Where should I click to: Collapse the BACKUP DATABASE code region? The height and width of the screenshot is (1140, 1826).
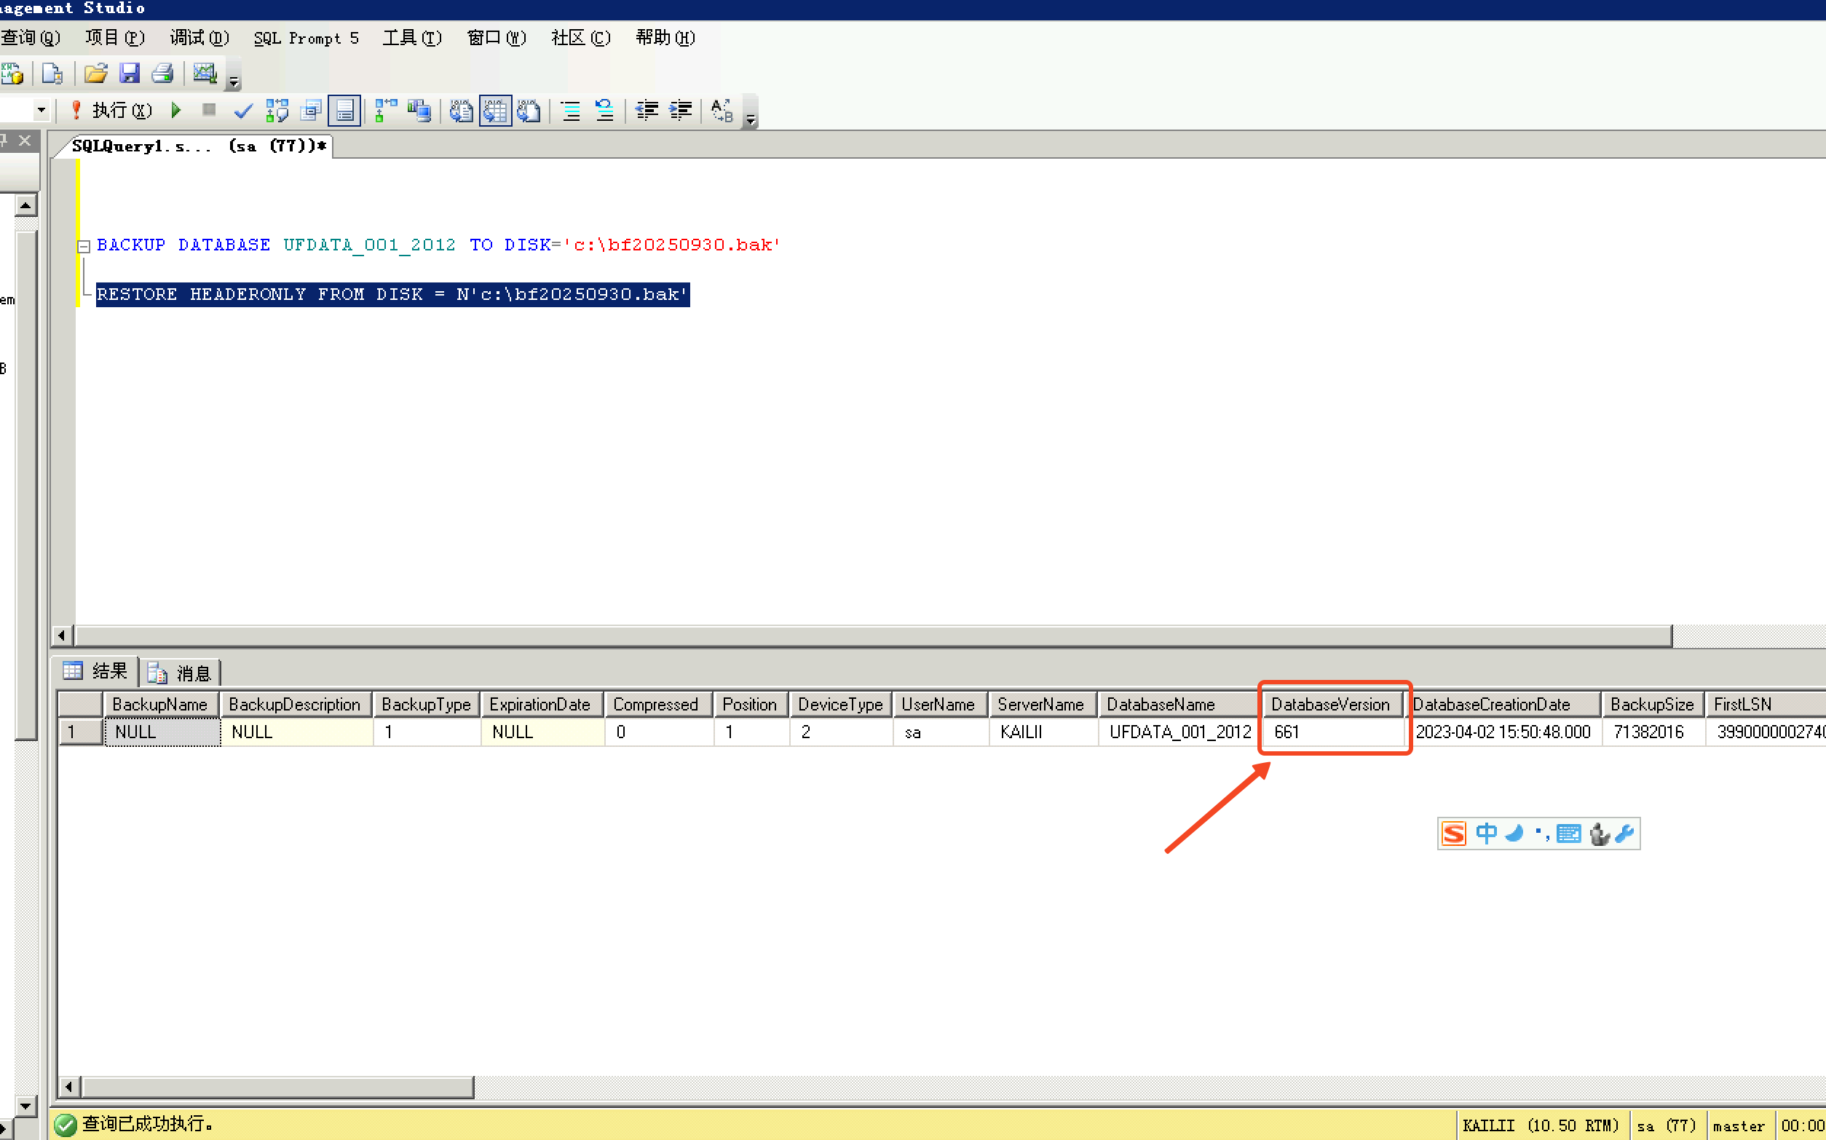84,246
